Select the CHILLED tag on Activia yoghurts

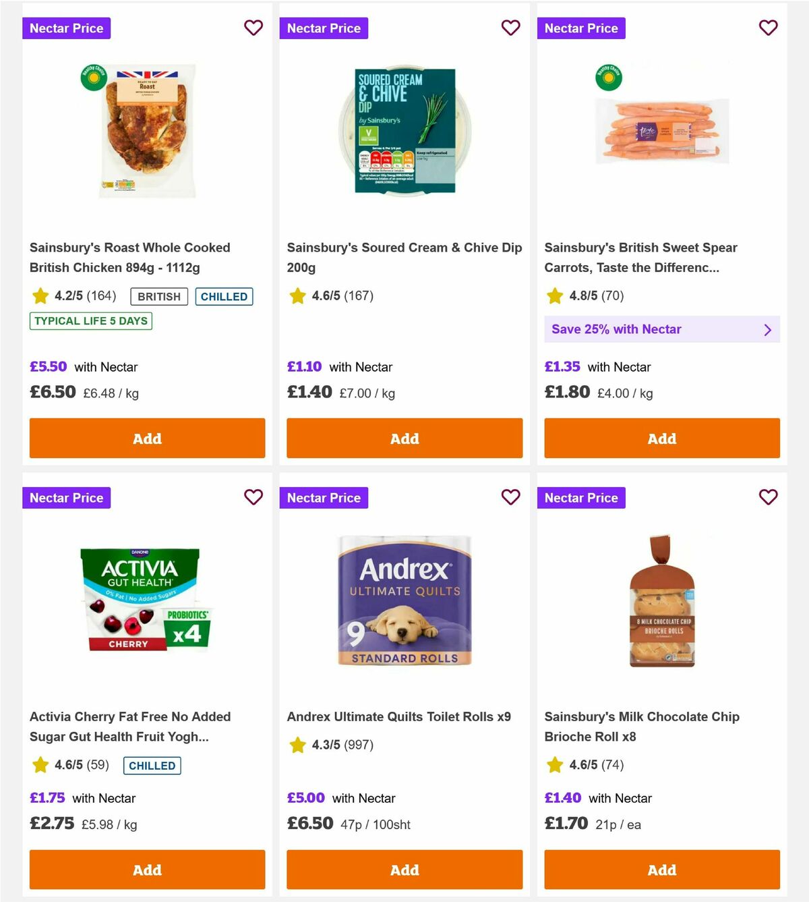(x=152, y=766)
